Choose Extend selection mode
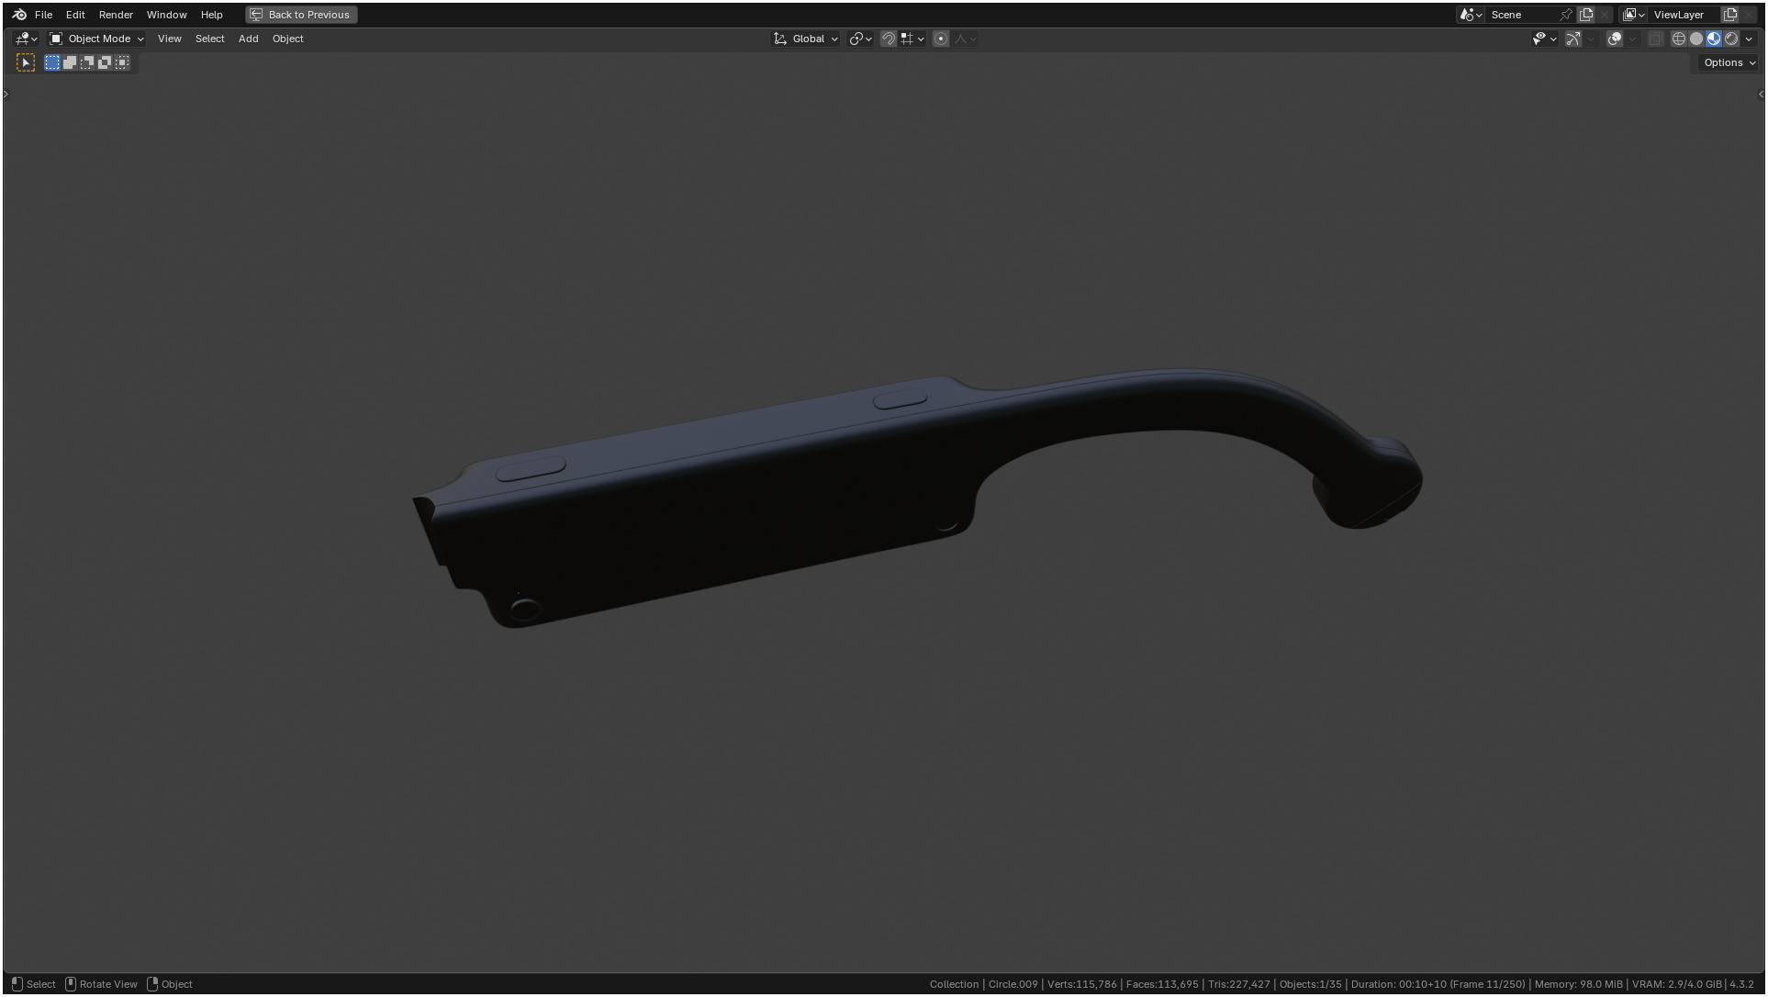1768x997 pixels. (70, 62)
